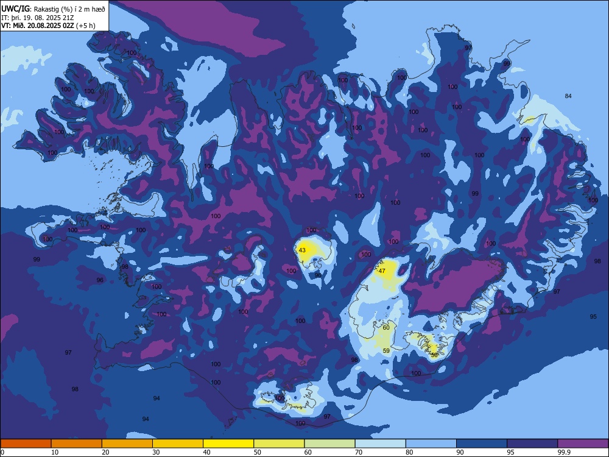Click the legend scale label 90
This screenshot has width=609, height=457.
(460, 452)
